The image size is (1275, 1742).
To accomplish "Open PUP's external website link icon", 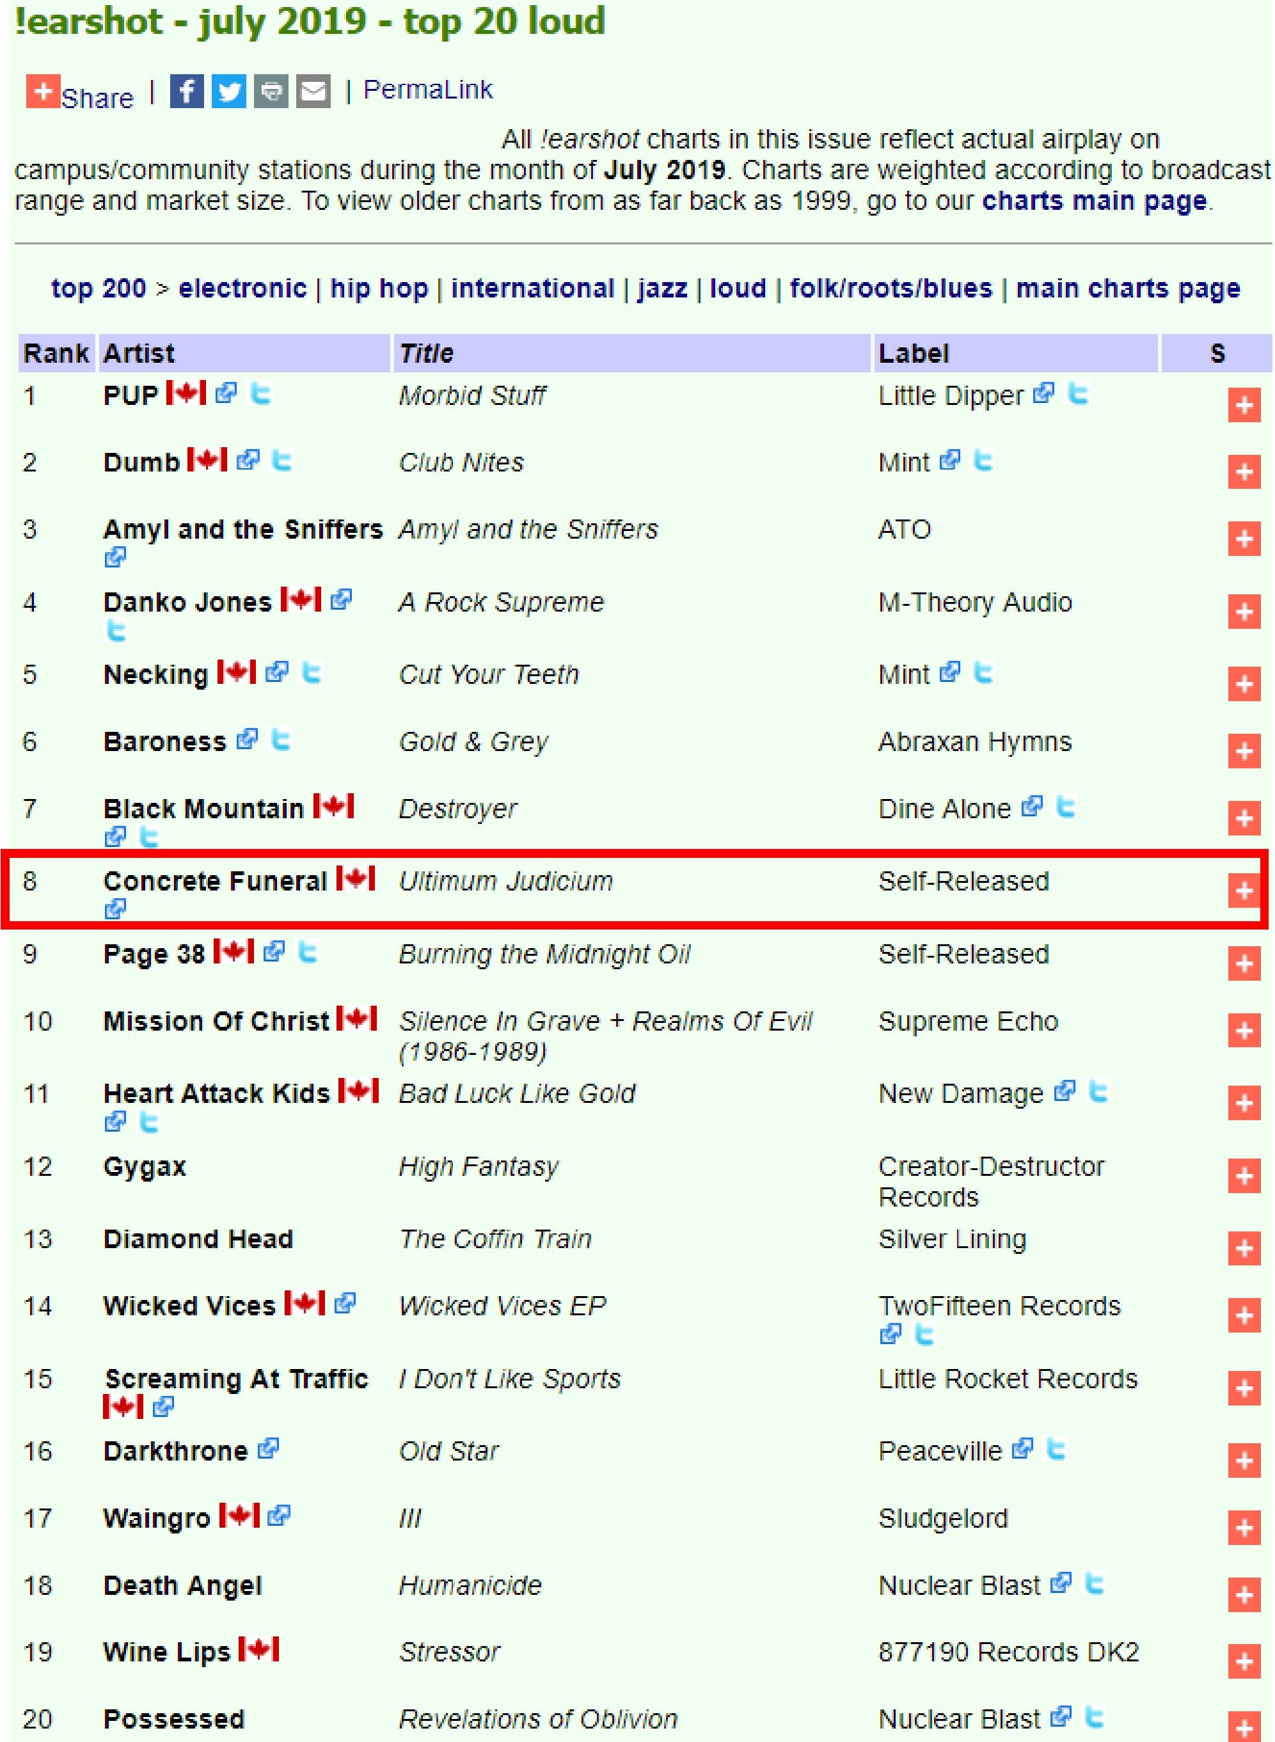I will pyautogui.click(x=225, y=393).
